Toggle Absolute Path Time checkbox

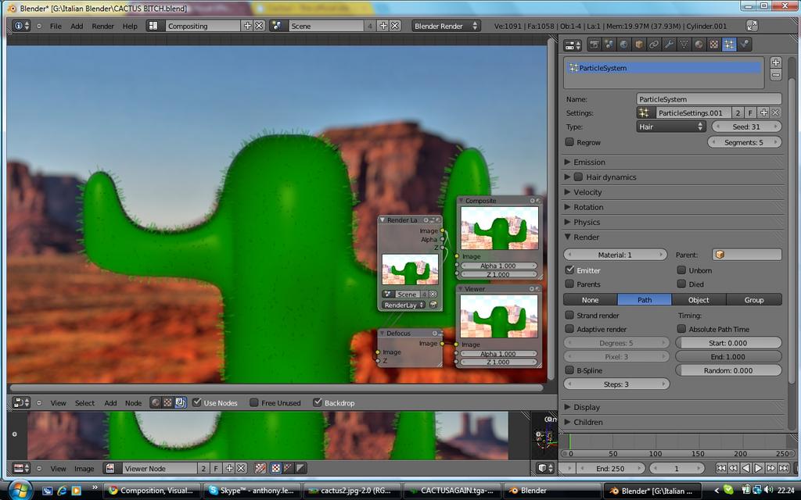click(x=681, y=329)
